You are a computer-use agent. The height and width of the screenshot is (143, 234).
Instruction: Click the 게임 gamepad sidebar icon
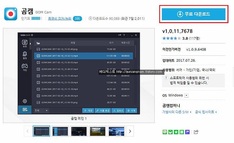pyautogui.click(x=25, y=67)
